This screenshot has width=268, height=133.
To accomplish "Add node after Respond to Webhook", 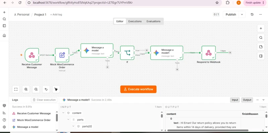I will tap(230, 53).
